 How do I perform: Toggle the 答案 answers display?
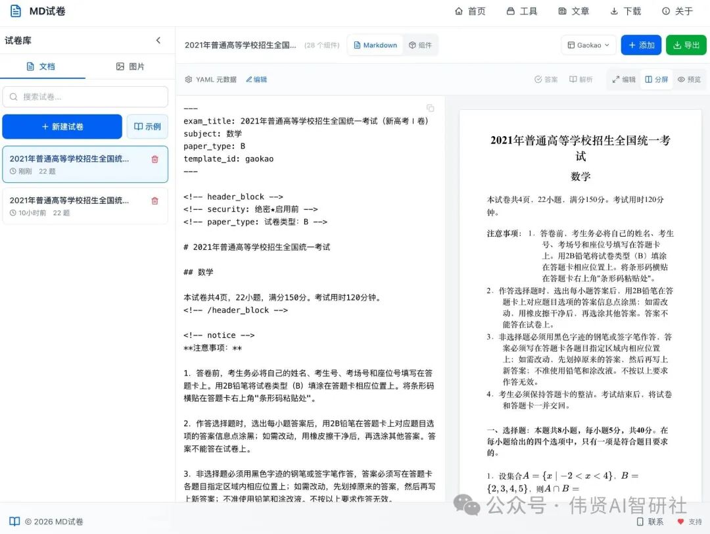(x=546, y=80)
